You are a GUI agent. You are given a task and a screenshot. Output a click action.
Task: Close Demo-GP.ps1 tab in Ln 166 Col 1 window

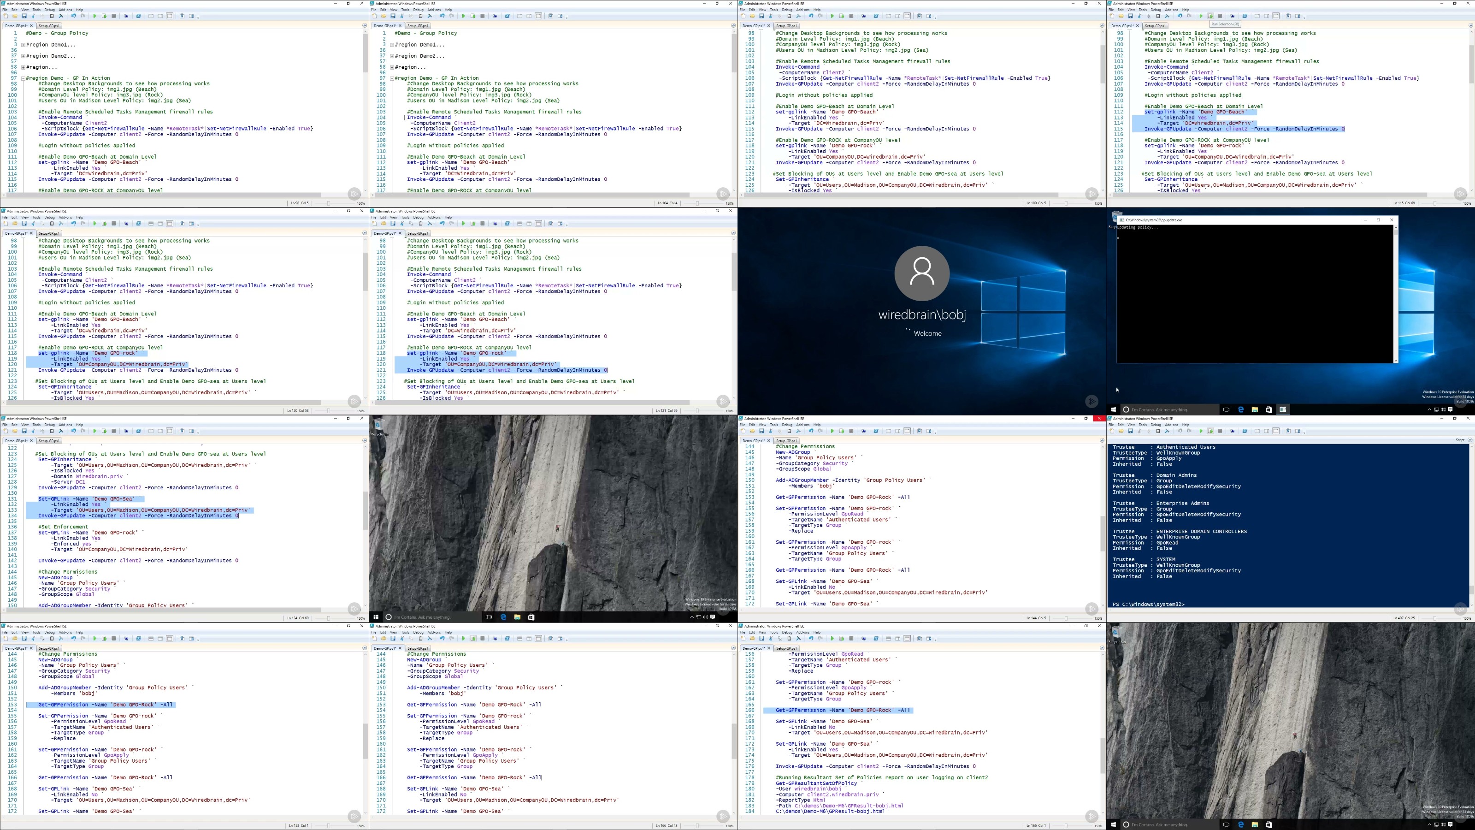[x=769, y=648]
